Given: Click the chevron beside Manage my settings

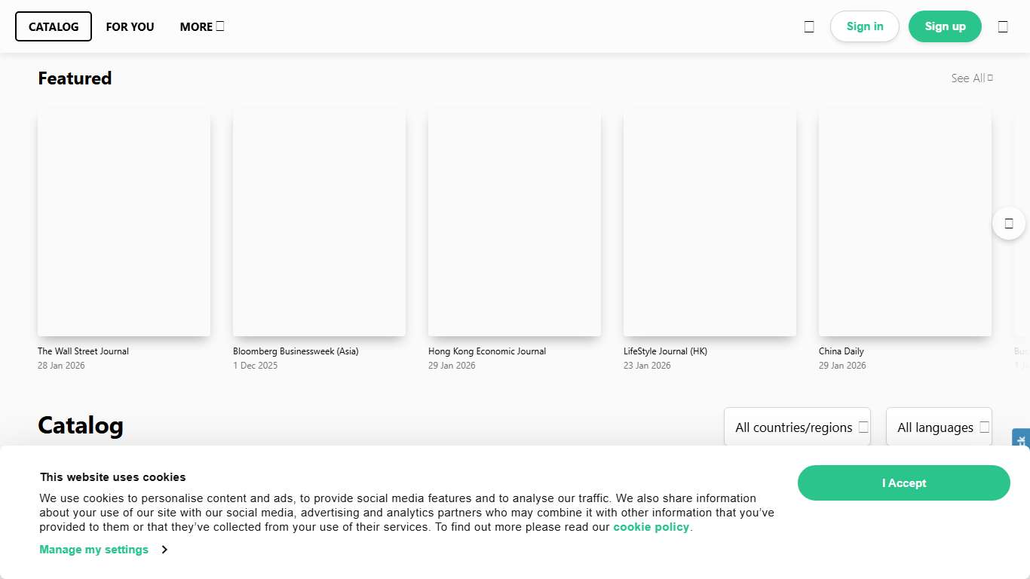Looking at the screenshot, I should coord(164,550).
